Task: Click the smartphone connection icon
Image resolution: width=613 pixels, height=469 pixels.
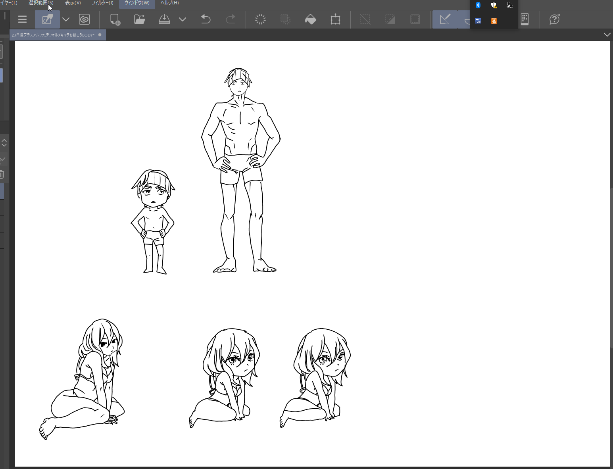Action: (525, 19)
